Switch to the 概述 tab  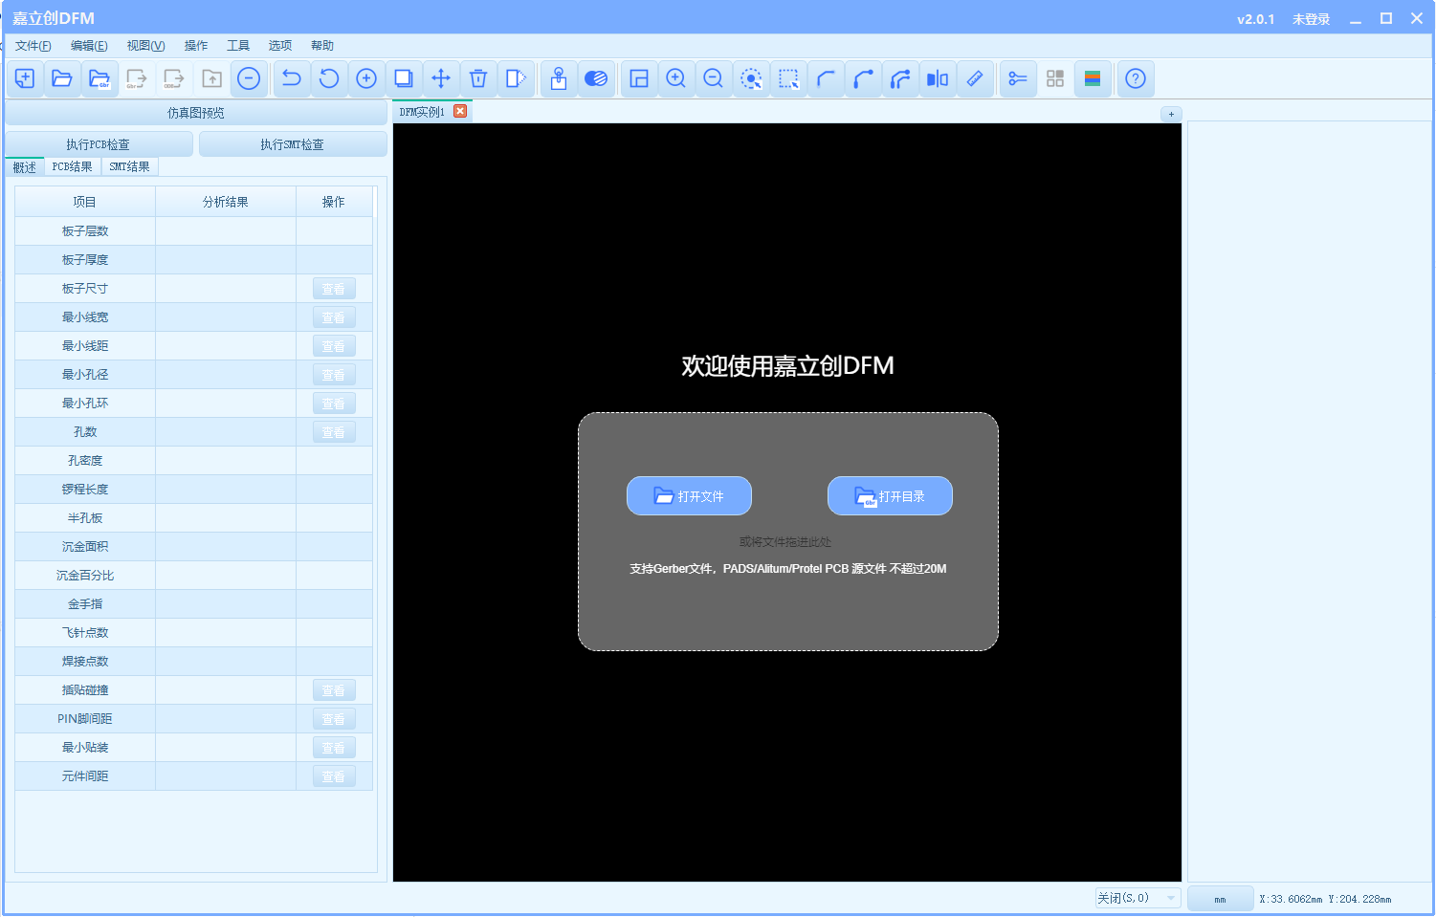pyautogui.click(x=25, y=167)
